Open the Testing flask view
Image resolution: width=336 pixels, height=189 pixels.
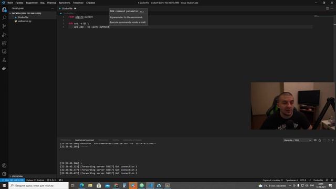(4, 60)
